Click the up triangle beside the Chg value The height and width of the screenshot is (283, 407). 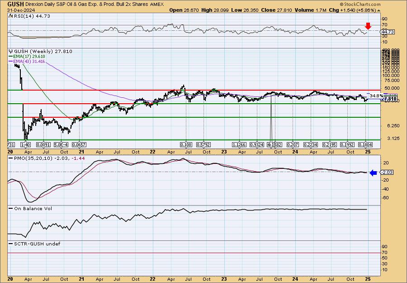[x=379, y=10]
